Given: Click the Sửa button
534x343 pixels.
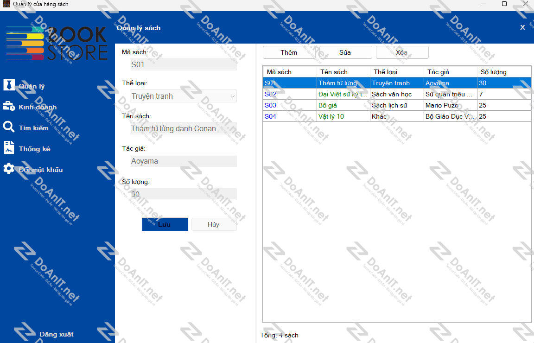Looking at the screenshot, I should [345, 52].
